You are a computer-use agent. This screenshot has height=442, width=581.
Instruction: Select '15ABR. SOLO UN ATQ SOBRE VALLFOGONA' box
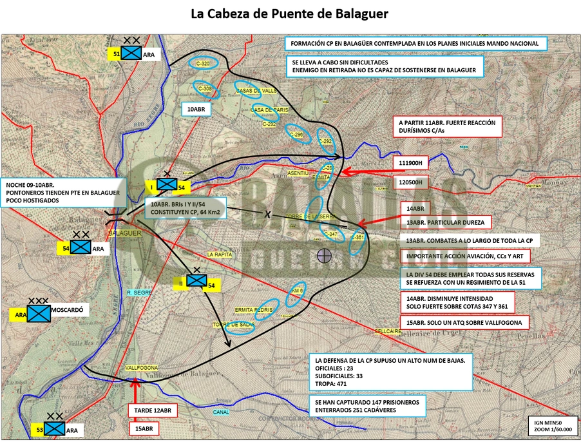464,322
